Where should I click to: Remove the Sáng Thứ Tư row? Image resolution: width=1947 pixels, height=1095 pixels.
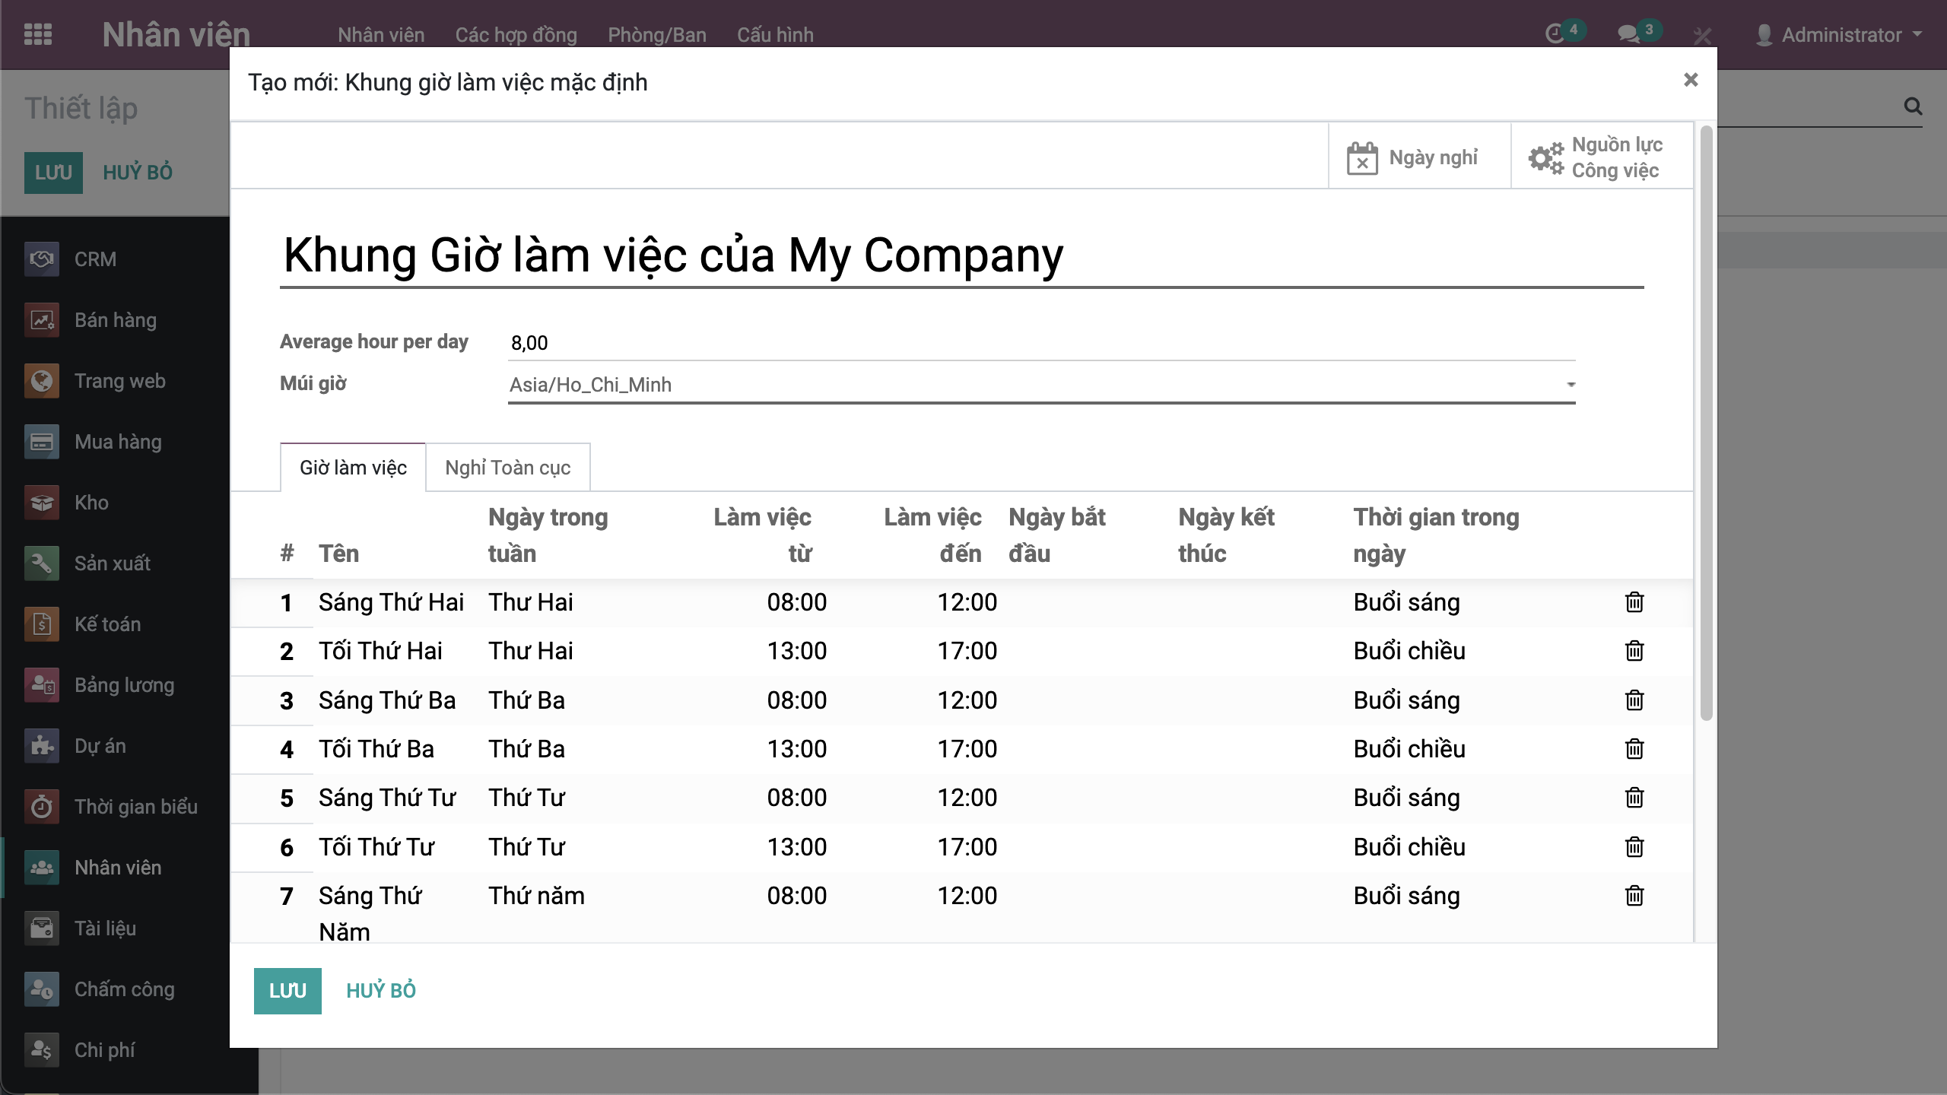click(1634, 798)
